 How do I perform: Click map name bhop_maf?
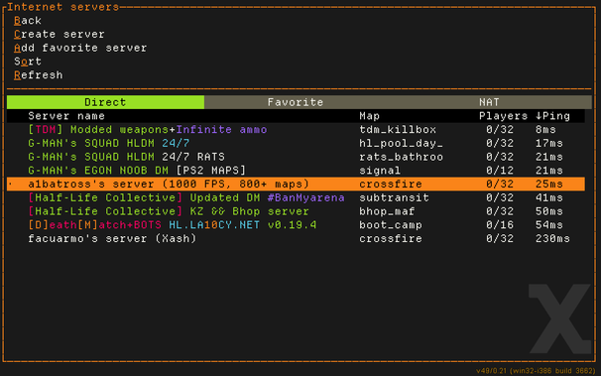pos(387,211)
